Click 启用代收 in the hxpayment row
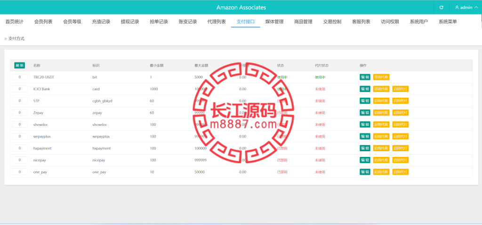 point(381,148)
